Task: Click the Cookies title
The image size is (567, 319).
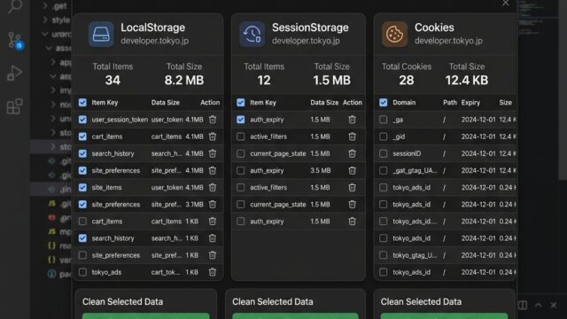Action: [x=434, y=27]
